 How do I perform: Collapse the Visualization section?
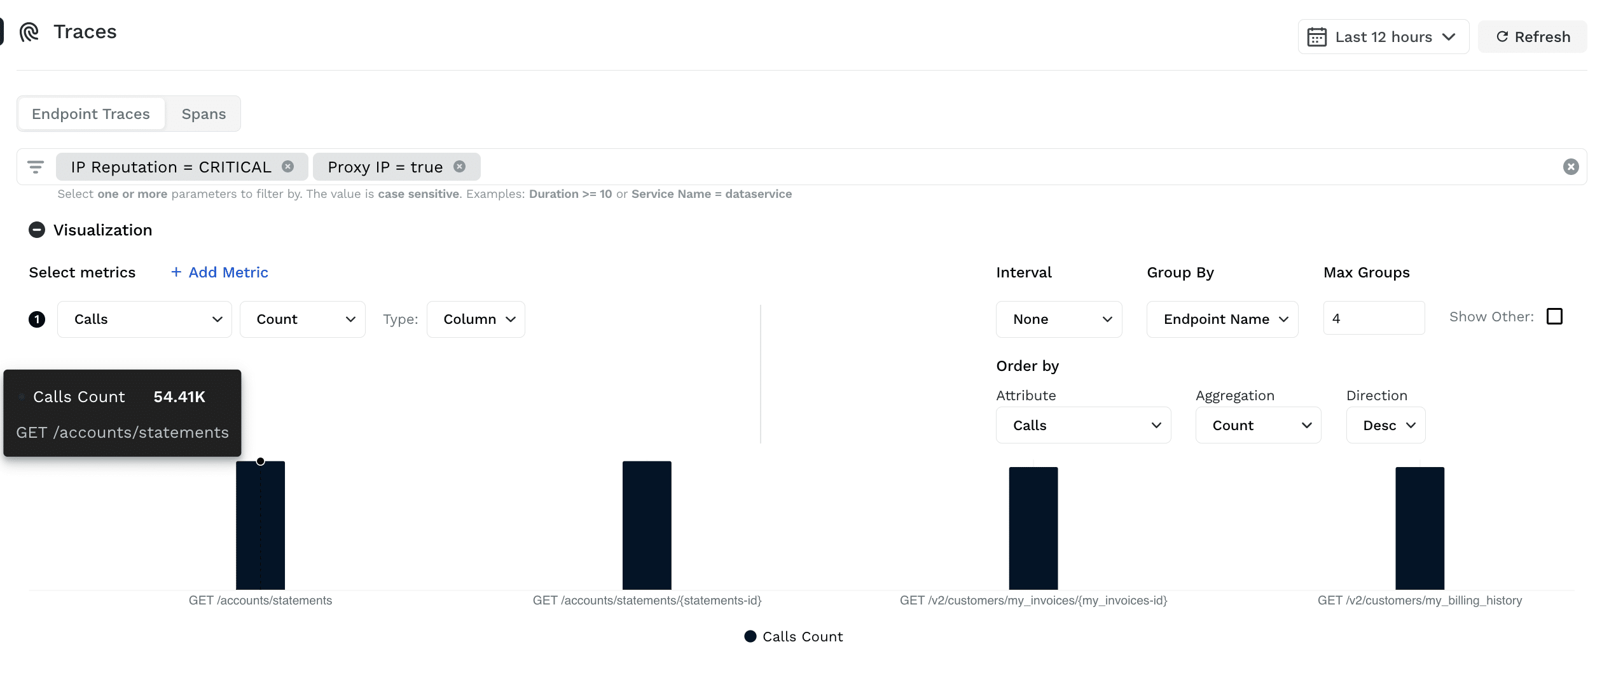click(37, 230)
